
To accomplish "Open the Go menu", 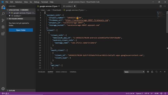I will (x=31, y=2).
